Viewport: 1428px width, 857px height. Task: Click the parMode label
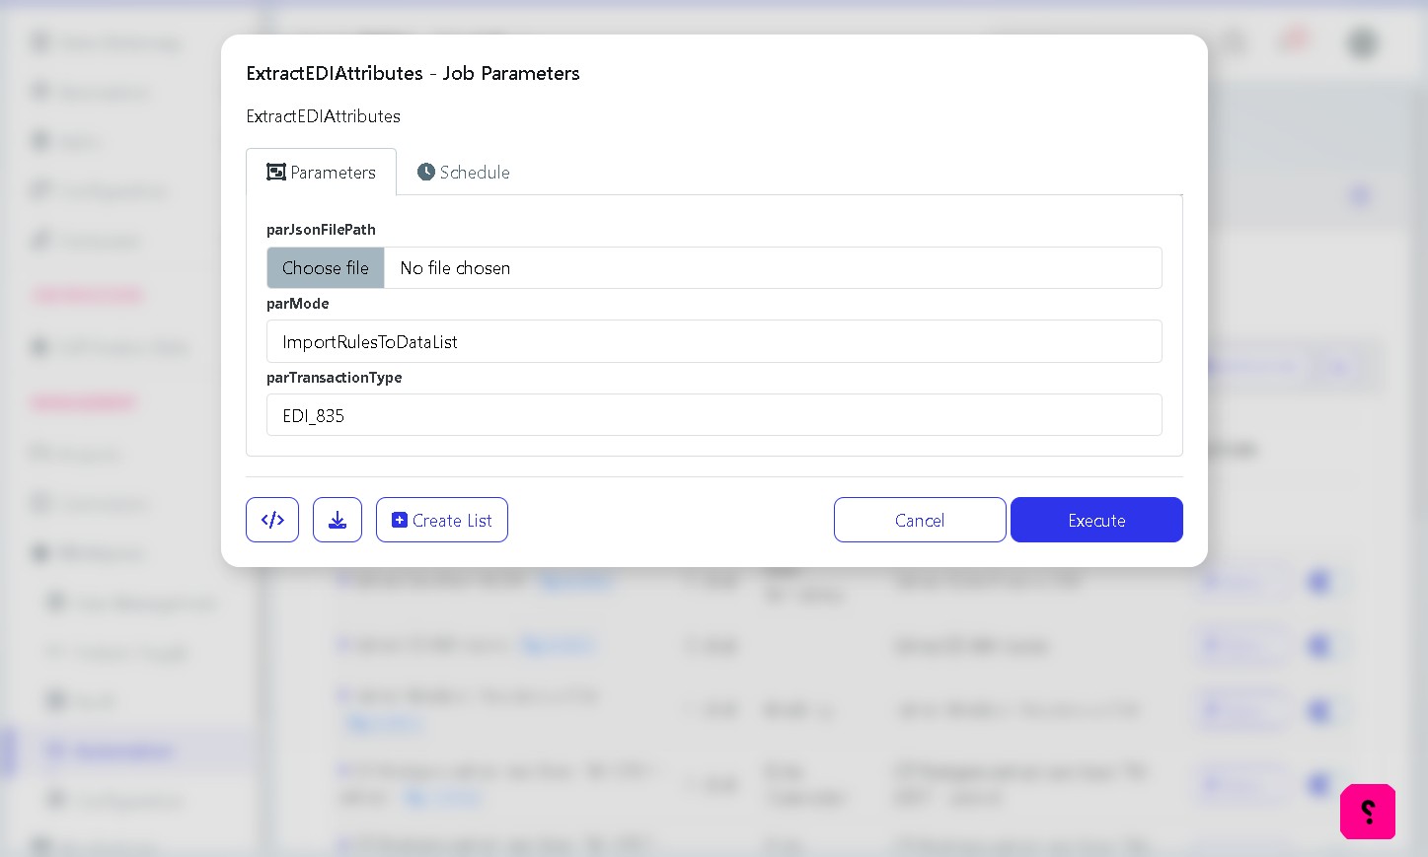[297, 303]
